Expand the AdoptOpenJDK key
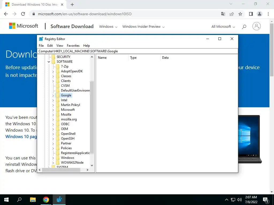The image size is (274, 205). point(53,72)
